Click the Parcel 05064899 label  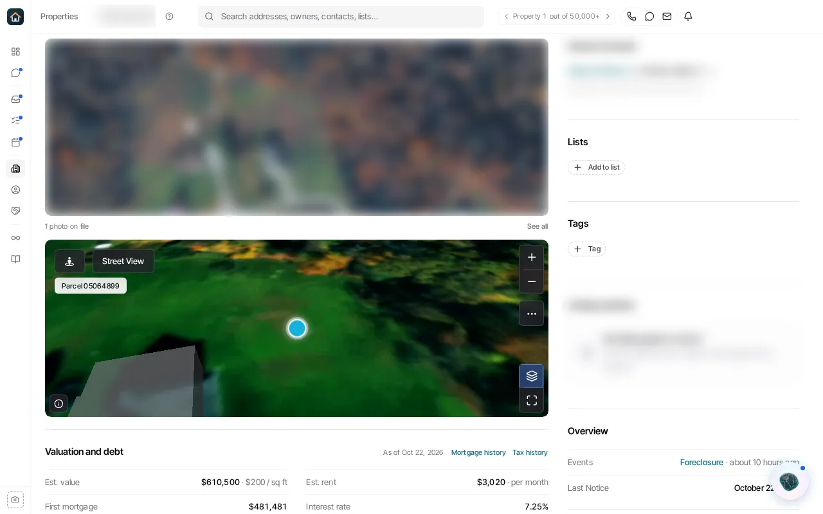click(x=91, y=286)
